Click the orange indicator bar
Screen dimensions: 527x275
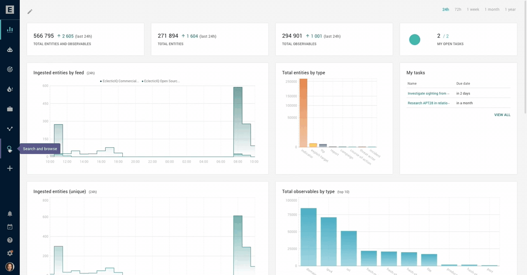pos(303,113)
